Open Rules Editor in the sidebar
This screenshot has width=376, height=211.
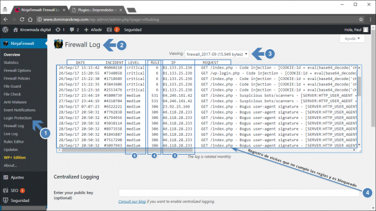click(14, 142)
